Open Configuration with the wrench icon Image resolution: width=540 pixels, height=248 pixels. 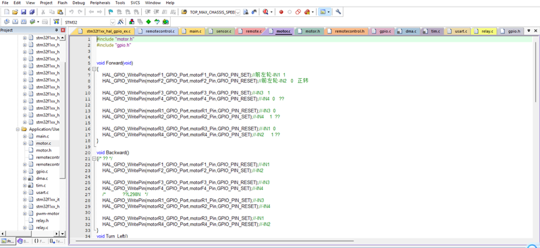(338, 11)
